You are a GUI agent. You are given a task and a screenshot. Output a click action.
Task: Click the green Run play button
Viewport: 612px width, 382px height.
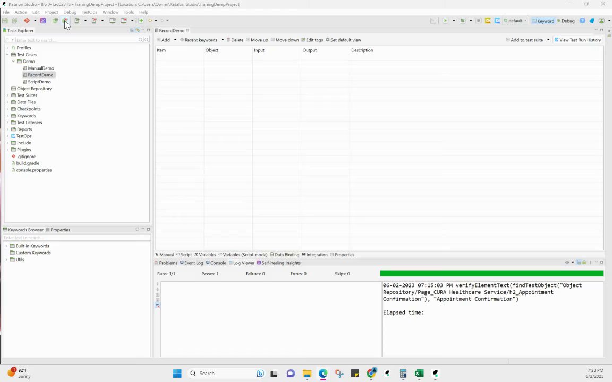click(x=445, y=21)
